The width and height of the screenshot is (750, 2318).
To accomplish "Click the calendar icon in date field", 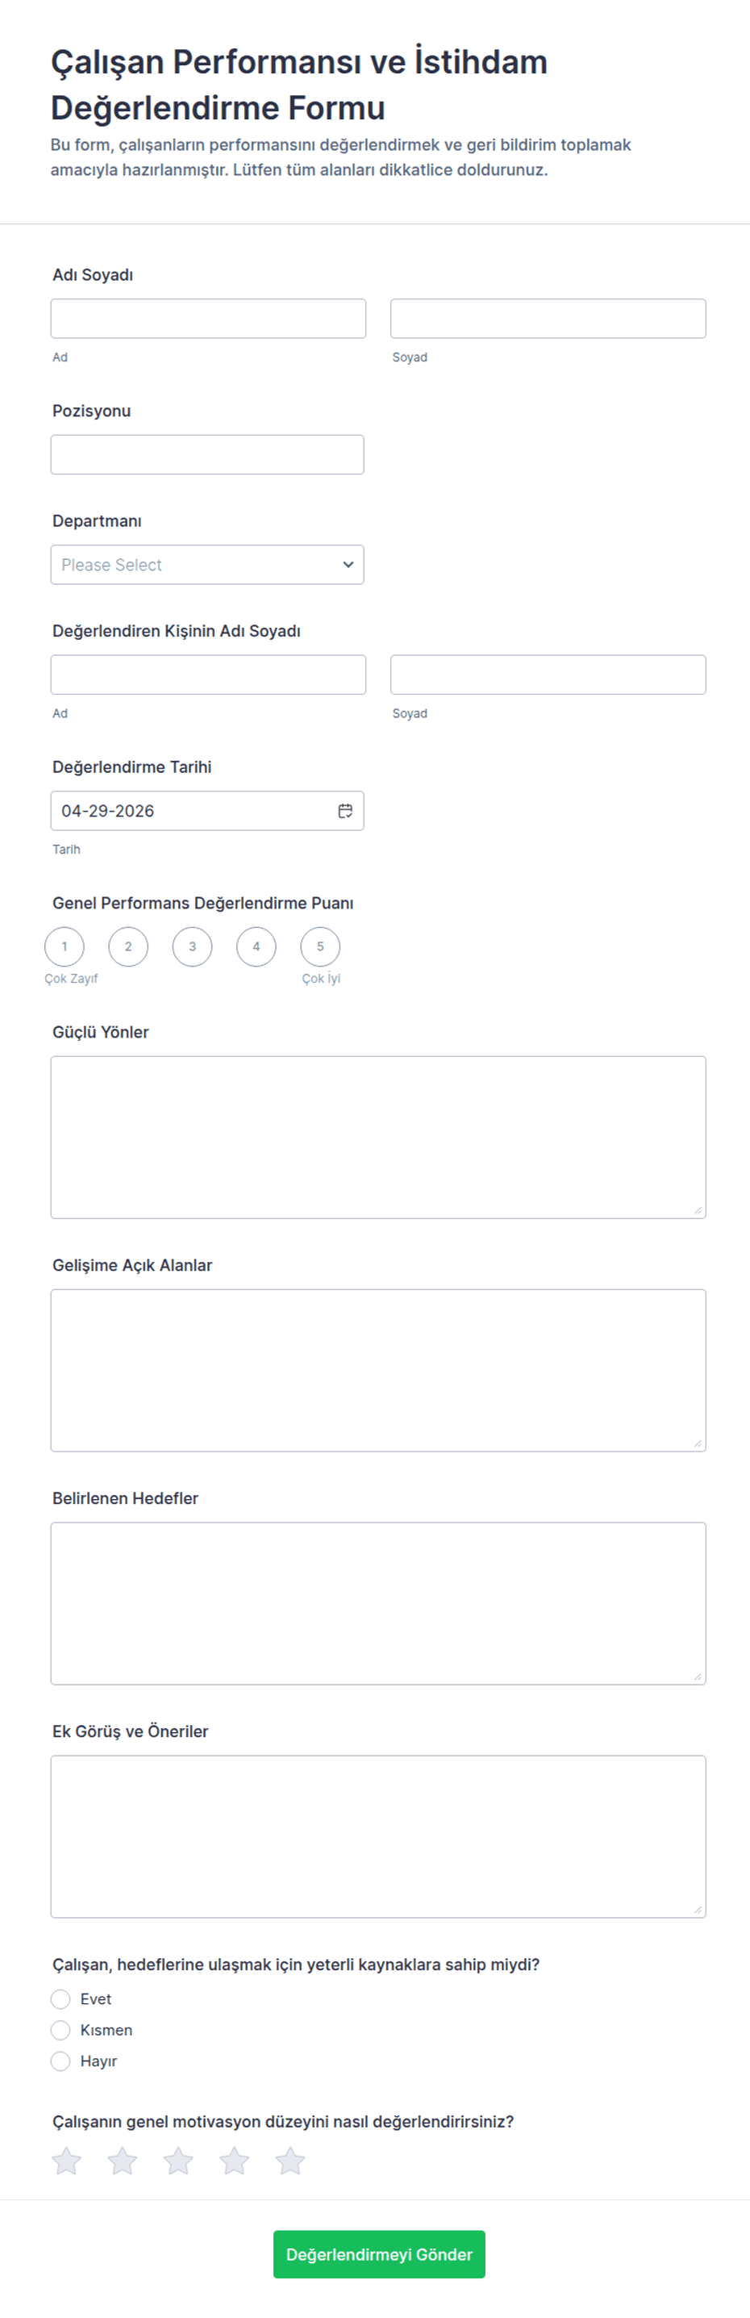I will [345, 811].
